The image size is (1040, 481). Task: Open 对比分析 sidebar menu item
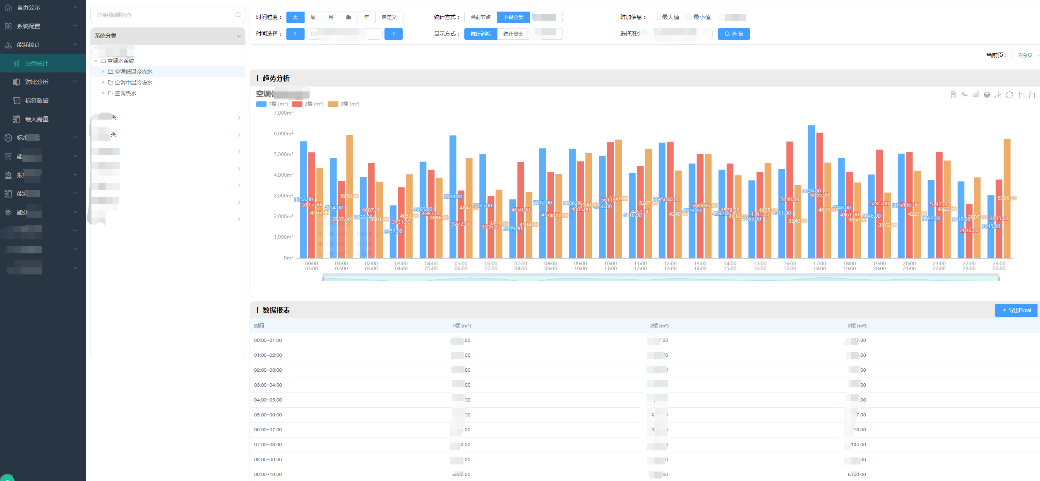pos(43,82)
